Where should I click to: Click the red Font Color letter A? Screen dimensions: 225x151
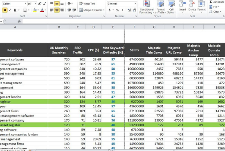[42, 10]
